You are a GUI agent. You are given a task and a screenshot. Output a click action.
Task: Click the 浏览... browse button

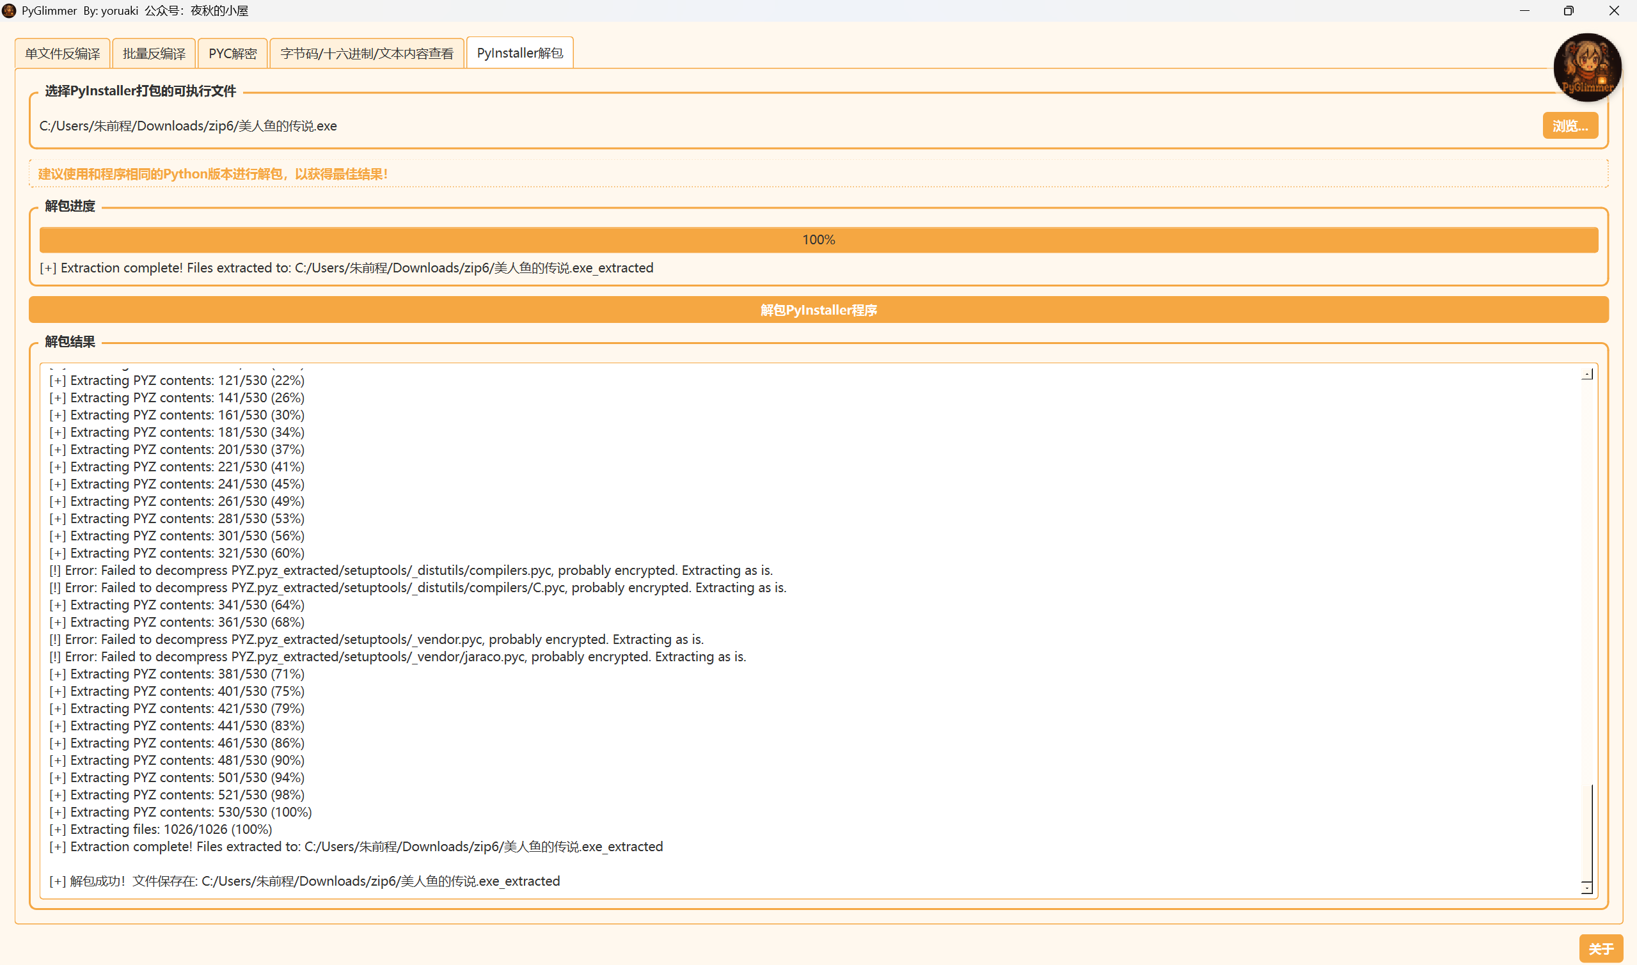[1569, 125]
